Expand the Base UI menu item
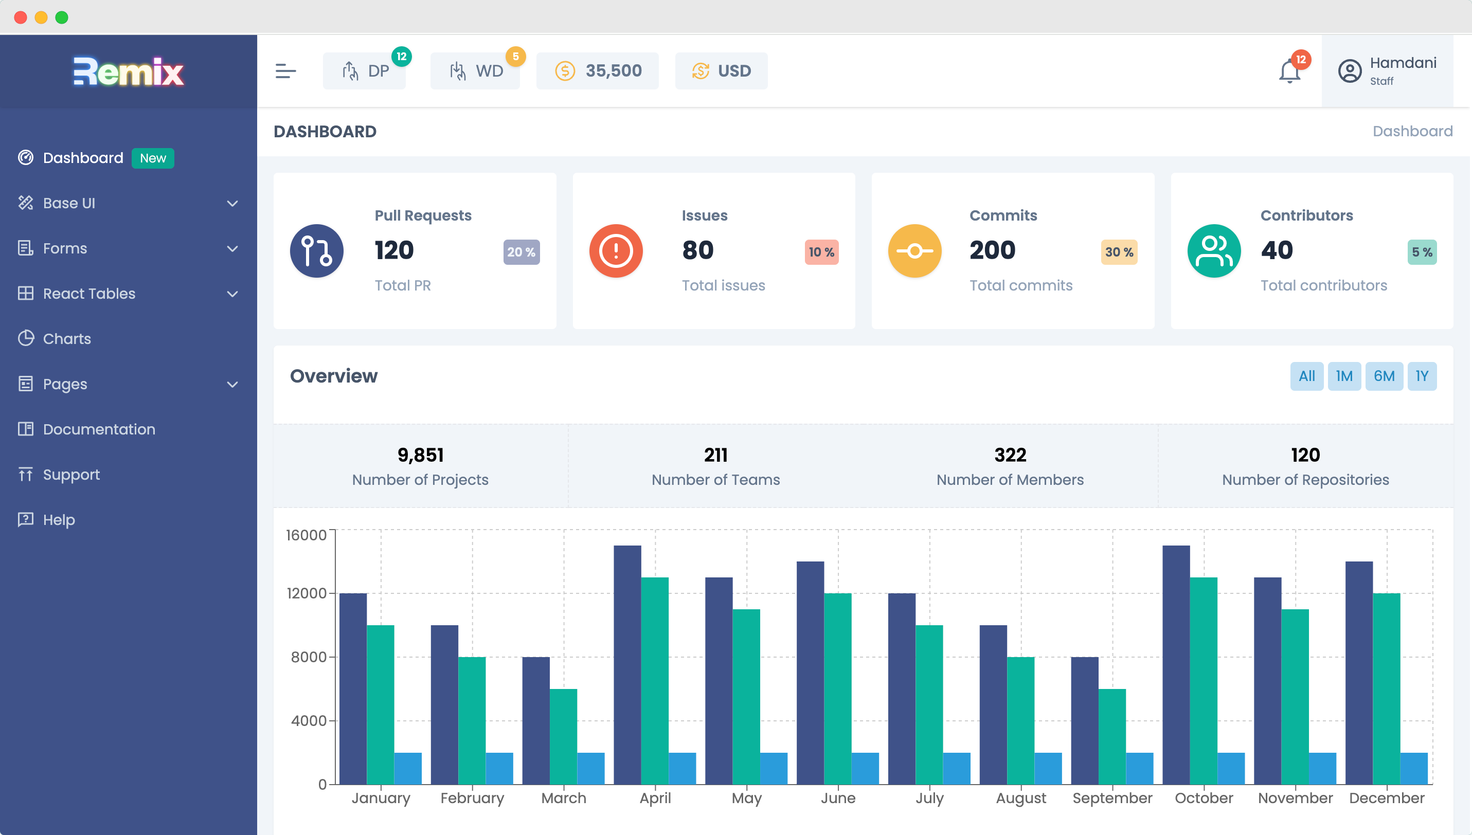 (x=130, y=203)
